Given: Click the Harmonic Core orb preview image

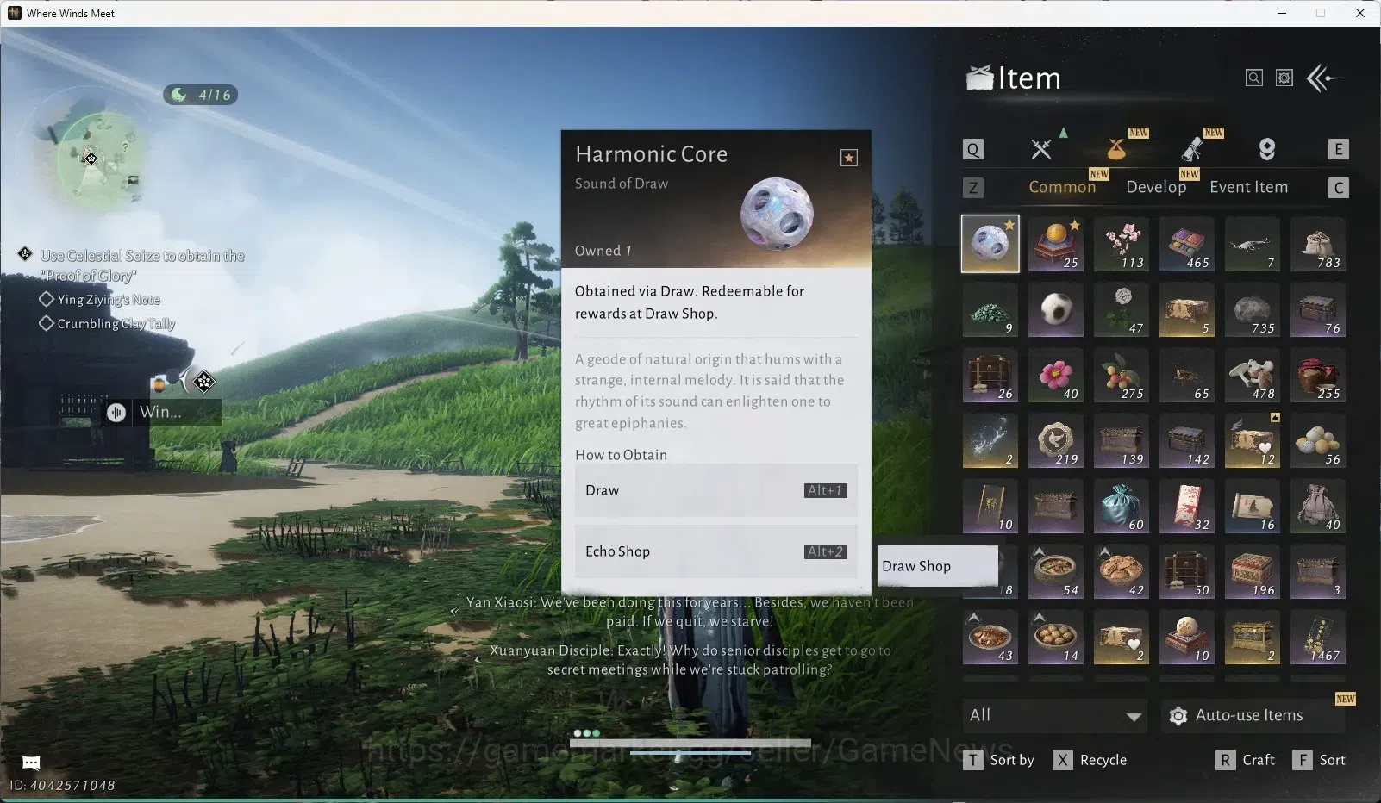Looking at the screenshot, I should click(x=777, y=214).
